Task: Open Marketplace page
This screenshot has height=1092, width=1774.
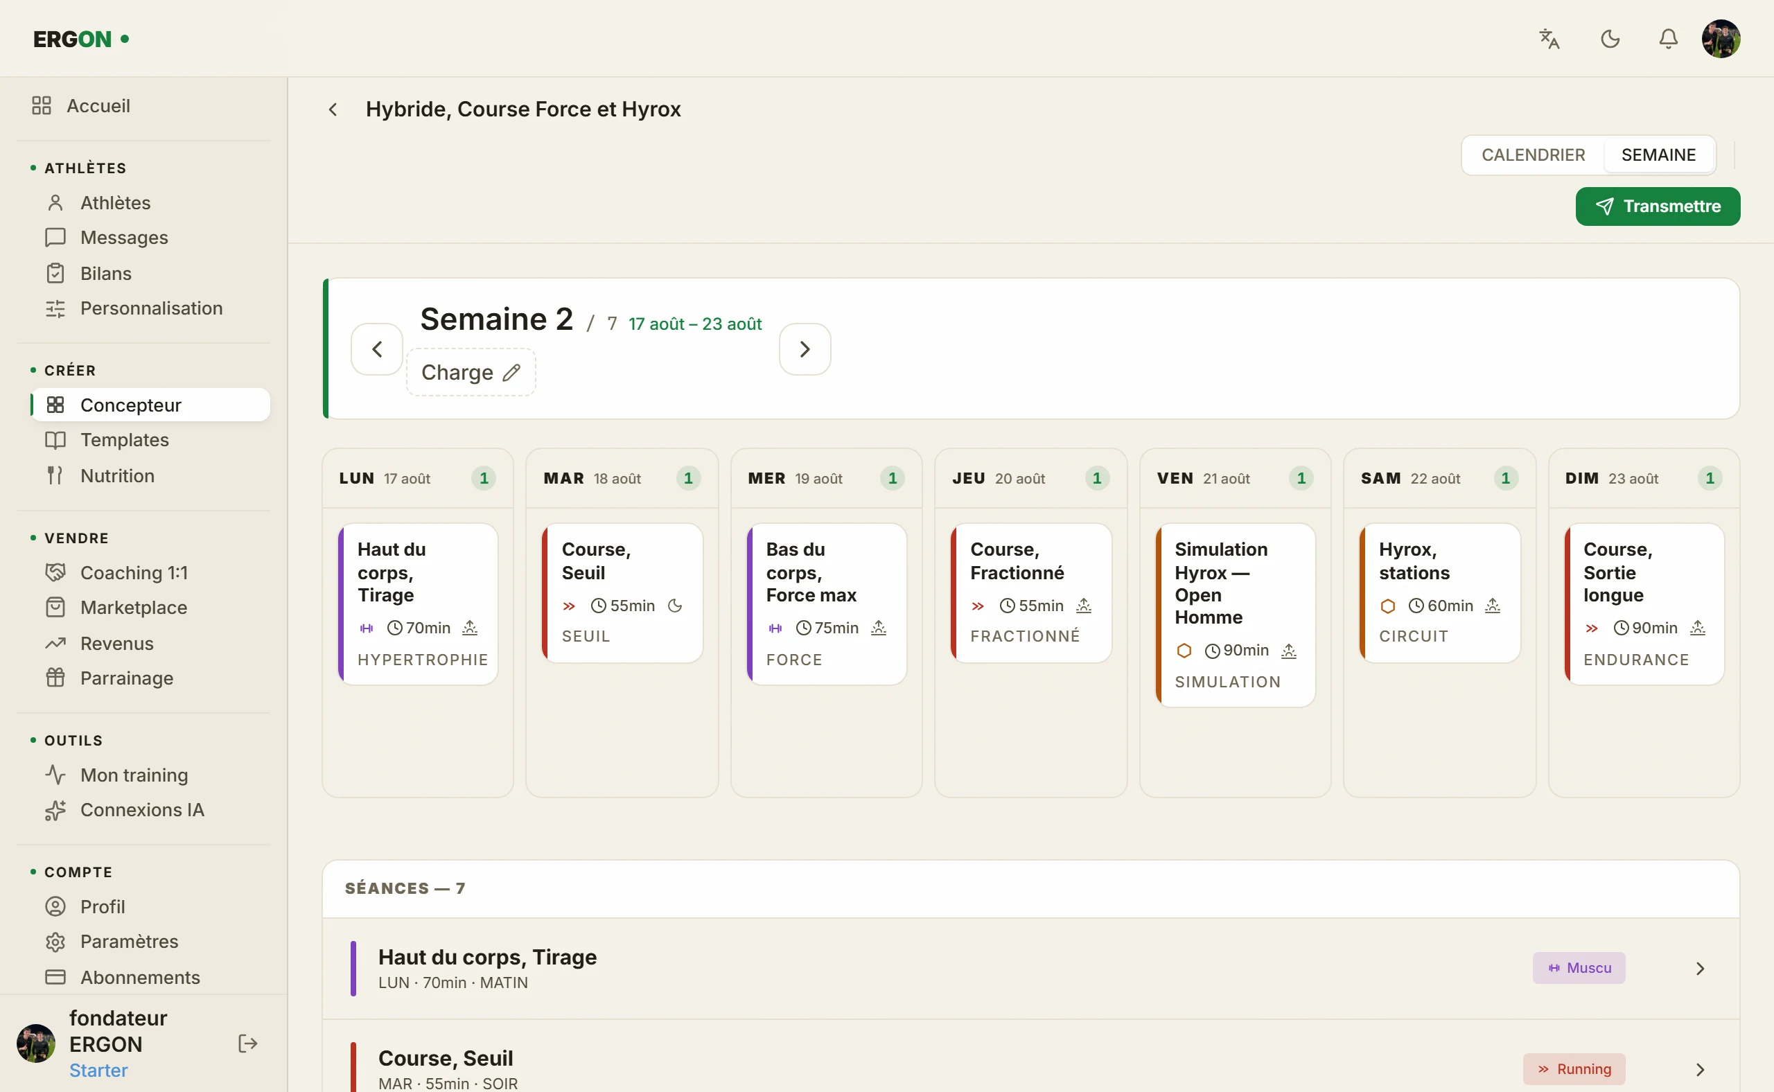Action: (x=150, y=608)
